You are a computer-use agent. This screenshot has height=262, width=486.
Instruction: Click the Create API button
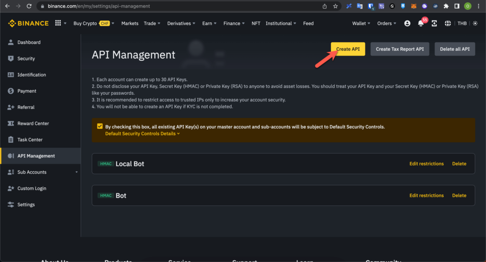(x=348, y=49)
